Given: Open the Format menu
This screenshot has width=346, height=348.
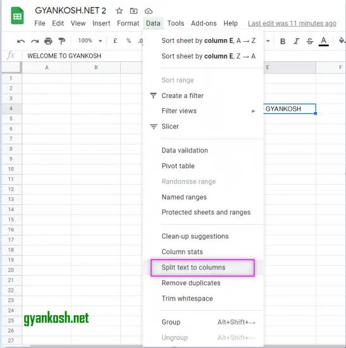Looking at the screenshot, I should click(x=128, y=23).
